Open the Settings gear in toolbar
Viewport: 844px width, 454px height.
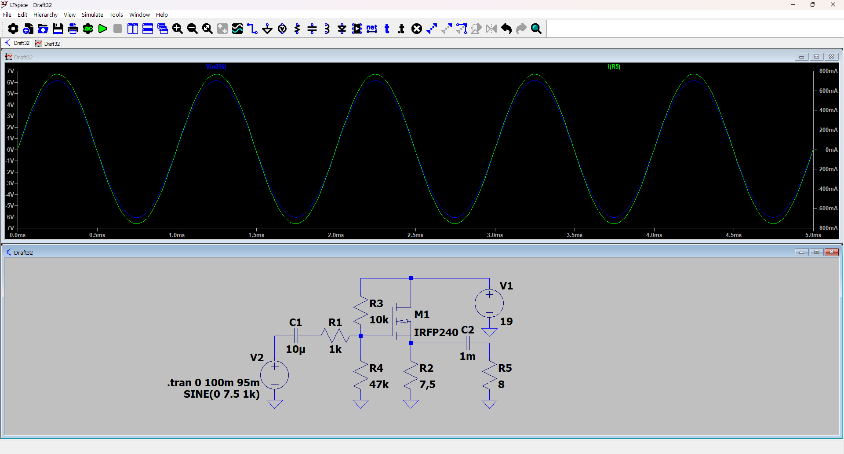point(13,29)
